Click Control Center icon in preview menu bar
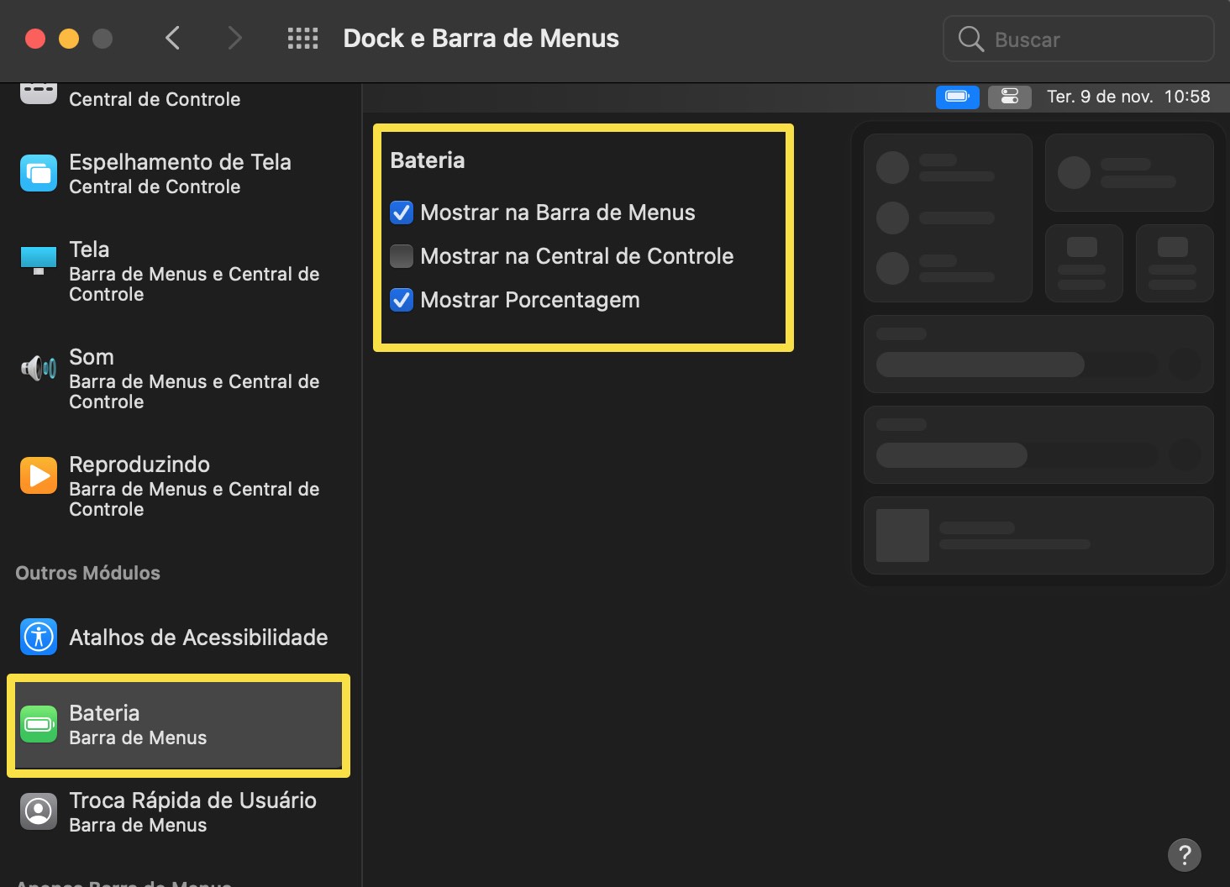 1009,97
